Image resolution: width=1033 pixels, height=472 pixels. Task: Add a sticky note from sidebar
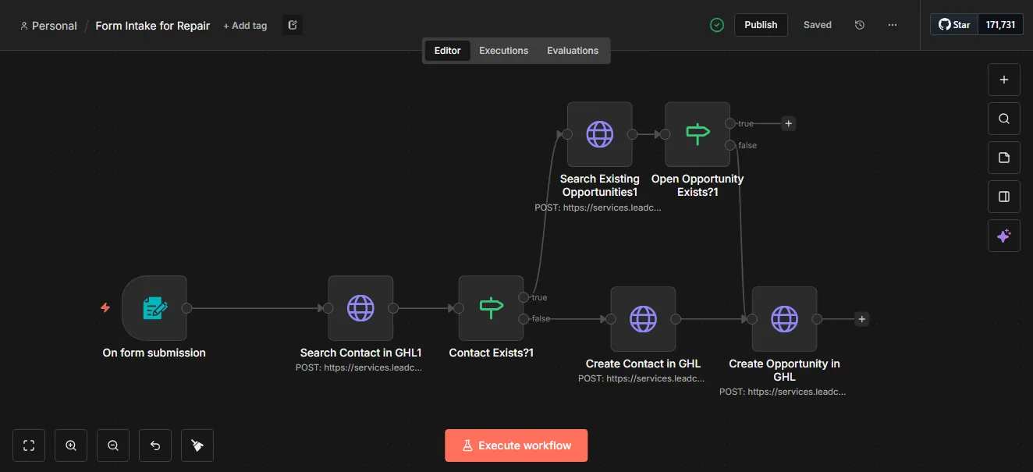click(x=1004, y=158)
